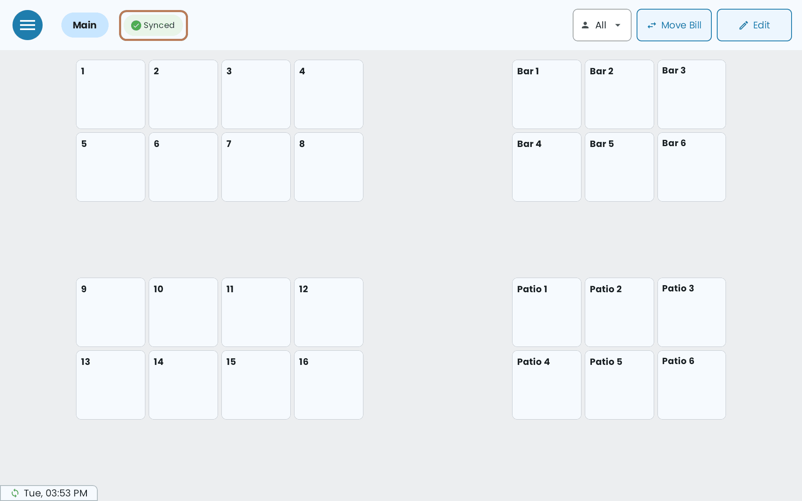Open the Patio 4 table
Viewport: 802px width, 501px height.
tap(547, 385)
